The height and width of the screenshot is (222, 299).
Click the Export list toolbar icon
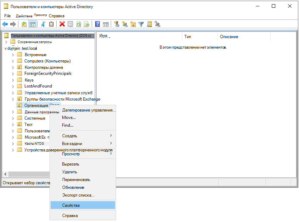click(x=87, y=24)
